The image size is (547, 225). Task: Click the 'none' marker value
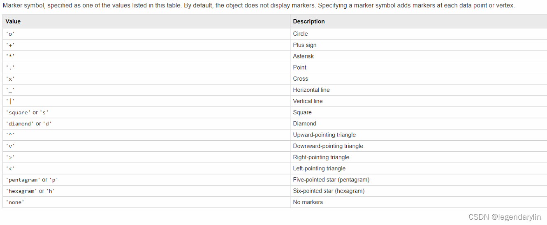coord(14,202)
